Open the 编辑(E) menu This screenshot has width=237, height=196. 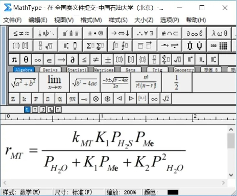[38, 20]
